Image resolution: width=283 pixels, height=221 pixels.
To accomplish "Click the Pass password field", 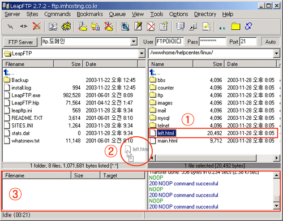I will (x=213, y=41).
